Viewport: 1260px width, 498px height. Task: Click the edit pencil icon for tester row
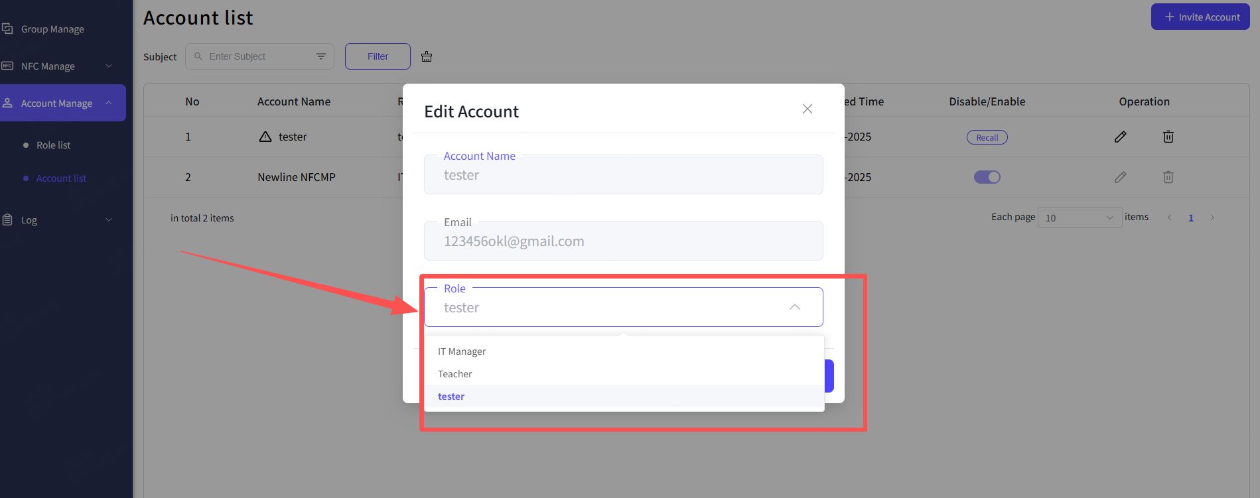pos(1120,137)
